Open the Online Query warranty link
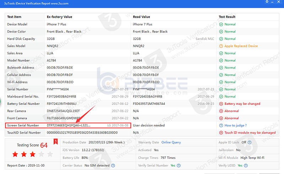 [x=171, y=142]
